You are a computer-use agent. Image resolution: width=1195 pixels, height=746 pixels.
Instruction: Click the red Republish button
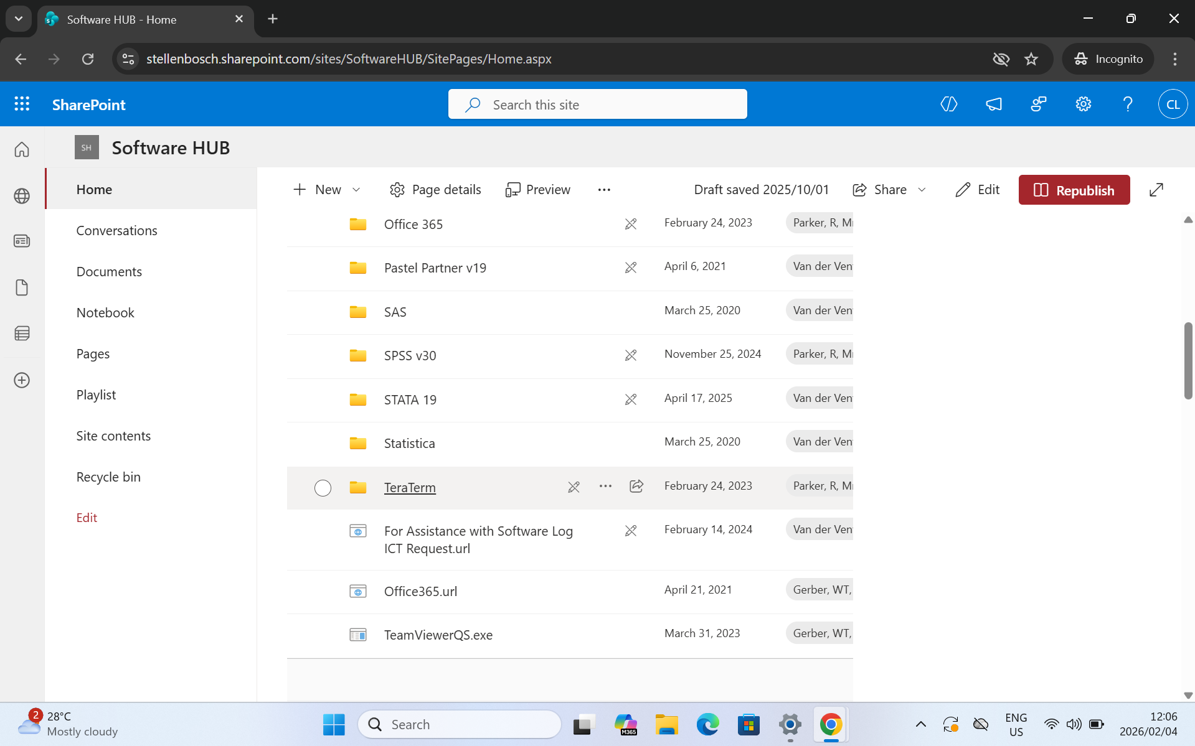tap(1074, 190)
